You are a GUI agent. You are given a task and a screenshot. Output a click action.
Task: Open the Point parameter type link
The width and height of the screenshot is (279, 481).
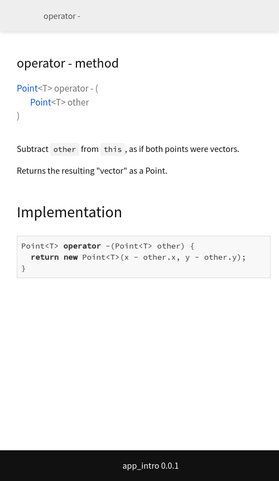tap(41, 102)
